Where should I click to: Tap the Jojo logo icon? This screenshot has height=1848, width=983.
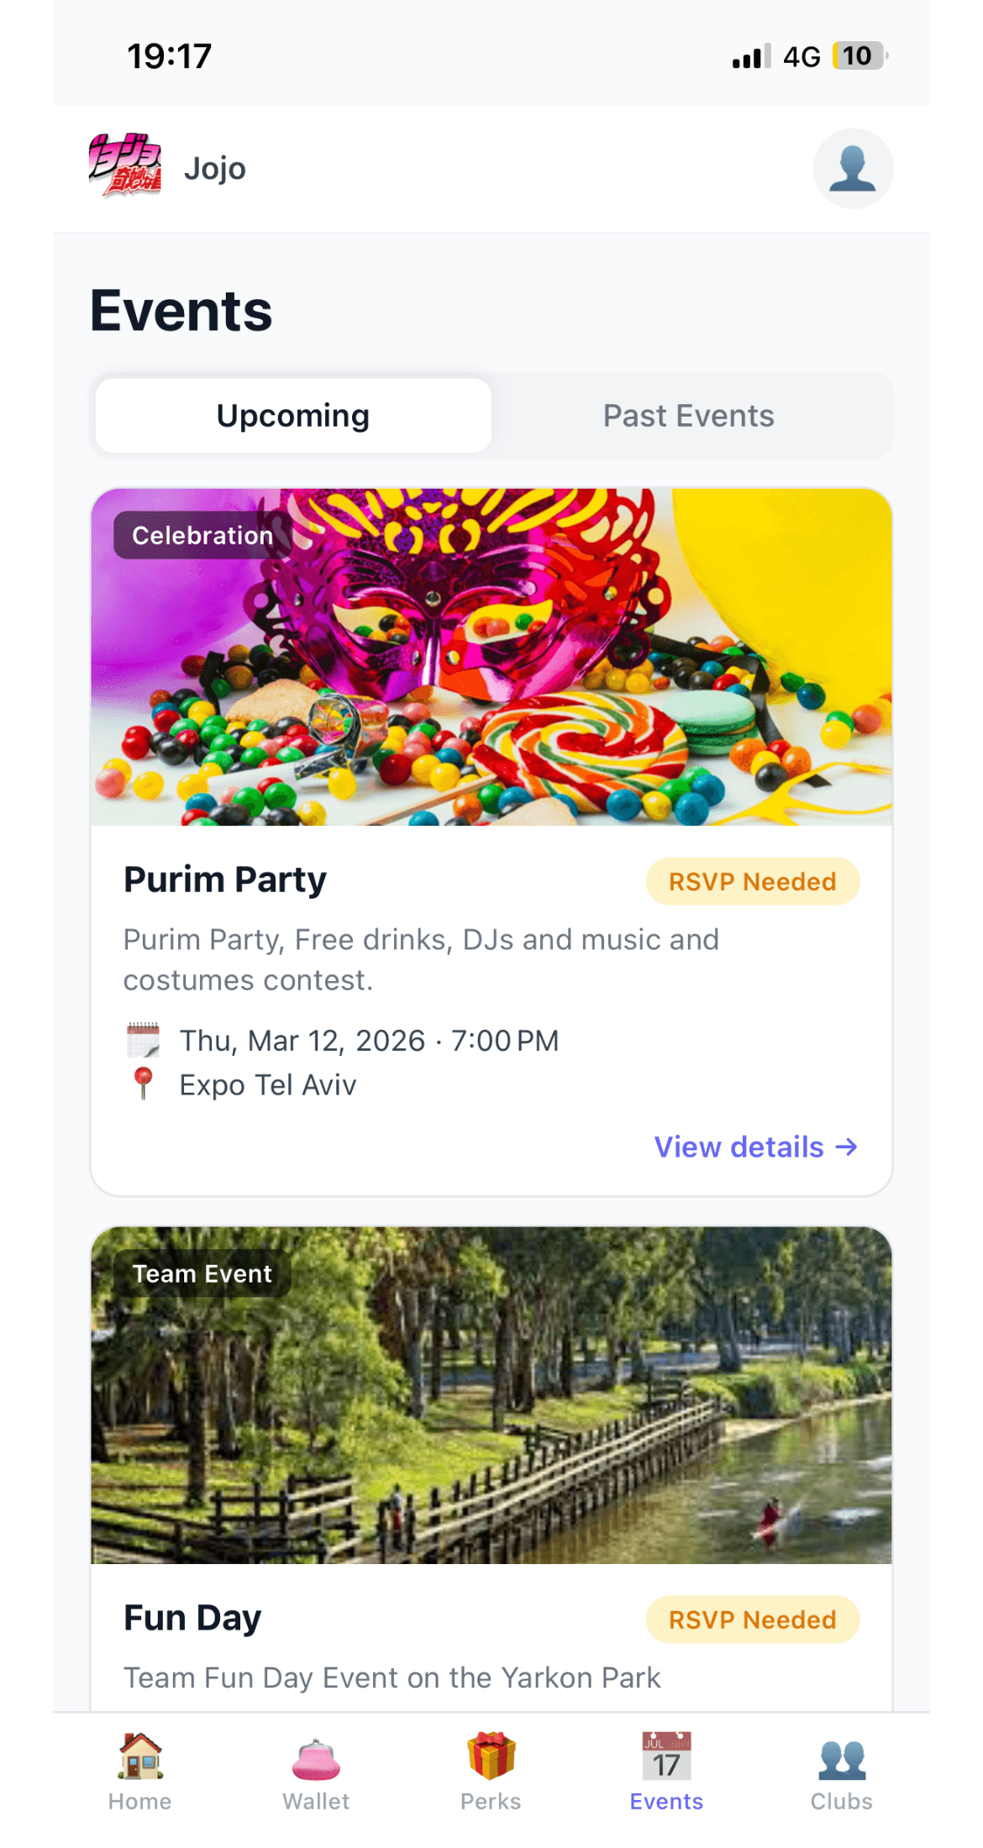coord(125,165)
